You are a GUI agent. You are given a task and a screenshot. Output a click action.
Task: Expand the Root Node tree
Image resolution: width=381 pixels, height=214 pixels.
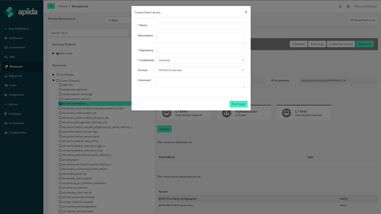(x=53, y=53)
